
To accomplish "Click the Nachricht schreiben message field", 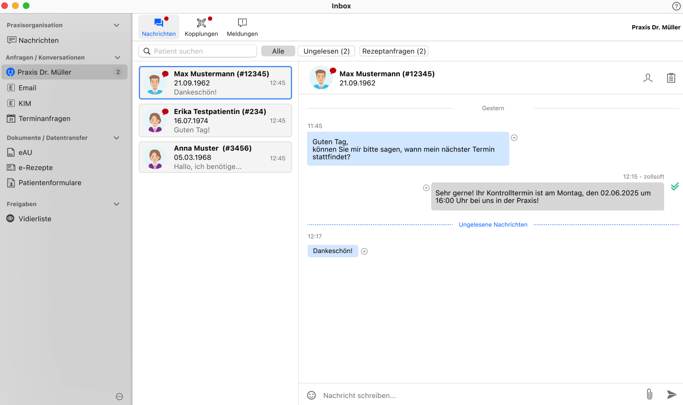I will tap(480, 395).
